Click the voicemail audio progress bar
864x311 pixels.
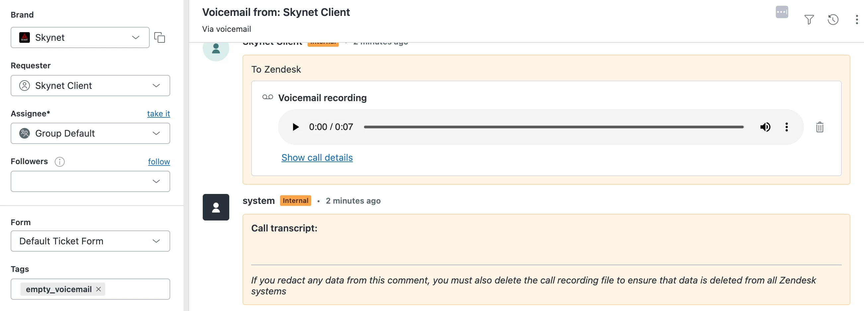[x=553, y=127]
